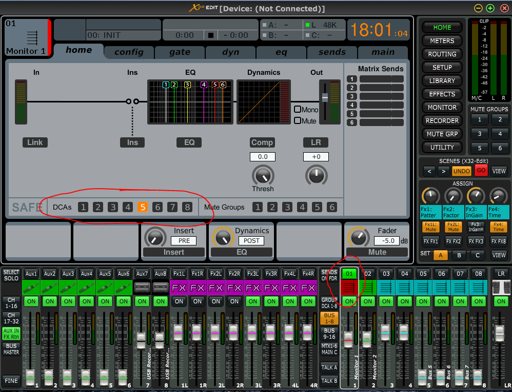The width and height of the screenshot is (512, 392).
Task: Select the Fx1L FX channel icon
Action: pos(179,287)
